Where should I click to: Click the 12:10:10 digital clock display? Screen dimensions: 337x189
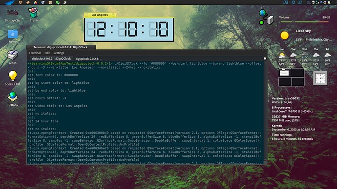point(129,29)
